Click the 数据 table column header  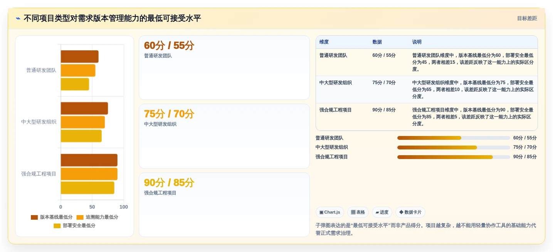coord(377,42)
